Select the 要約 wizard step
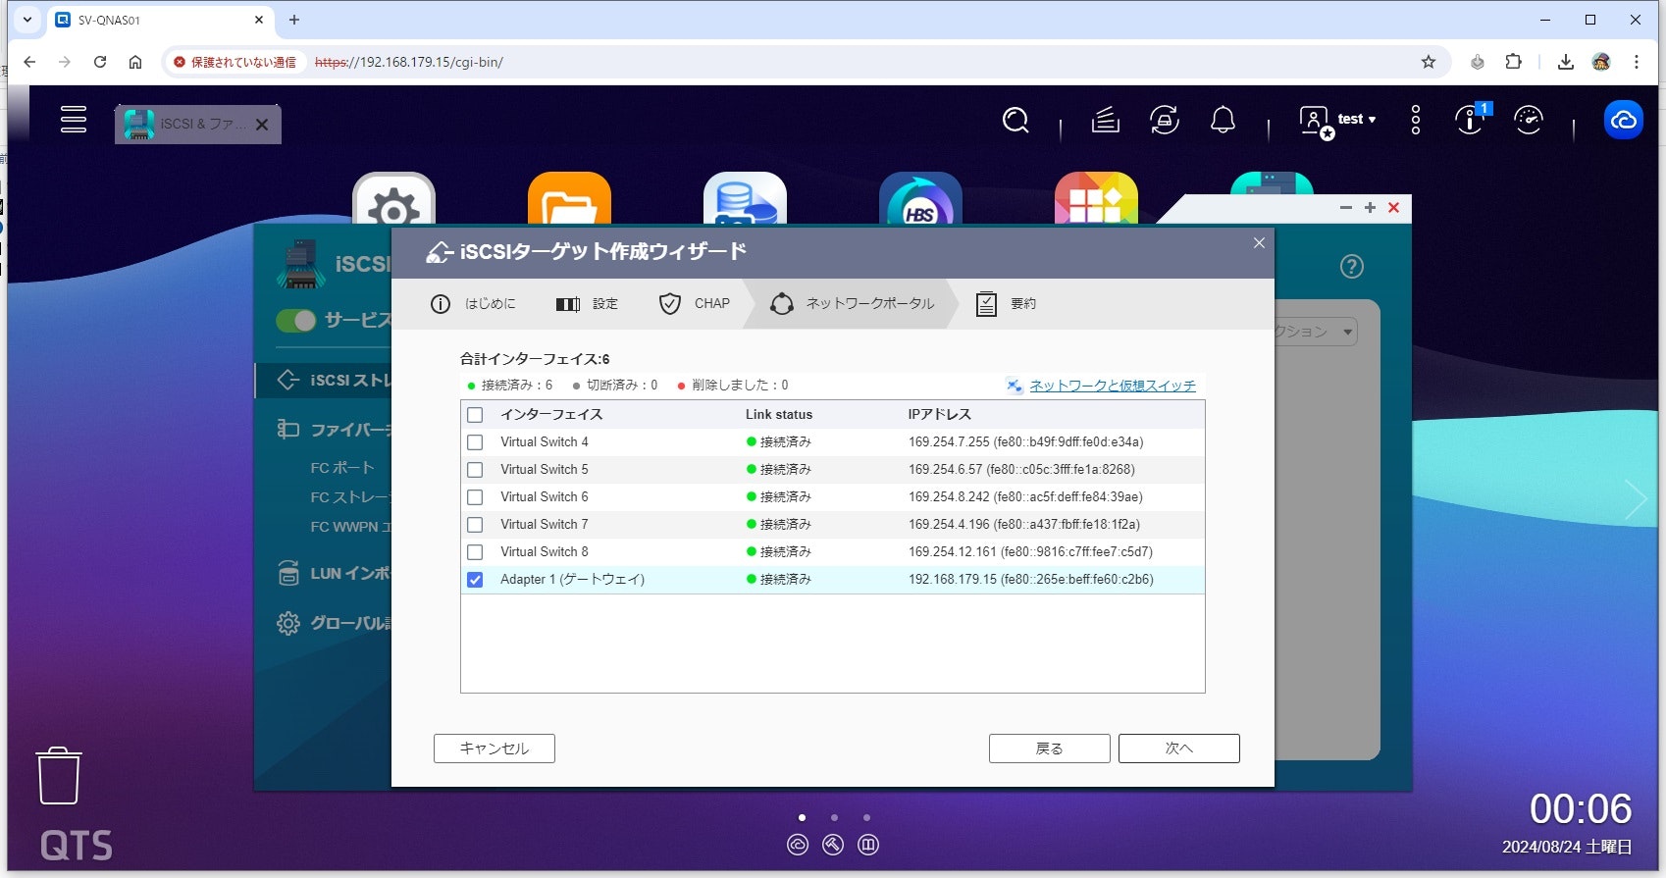Viewport: 1666px width, 878px height. [x=1007, y=304]
